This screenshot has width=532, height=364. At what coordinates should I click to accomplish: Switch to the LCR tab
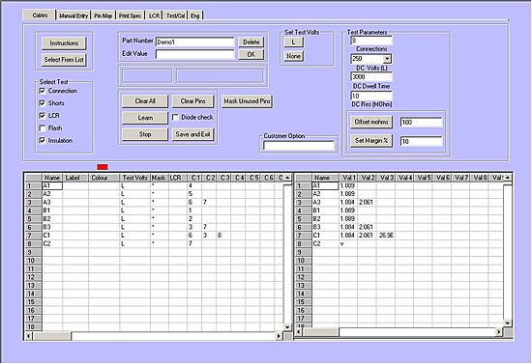point(154,15)
